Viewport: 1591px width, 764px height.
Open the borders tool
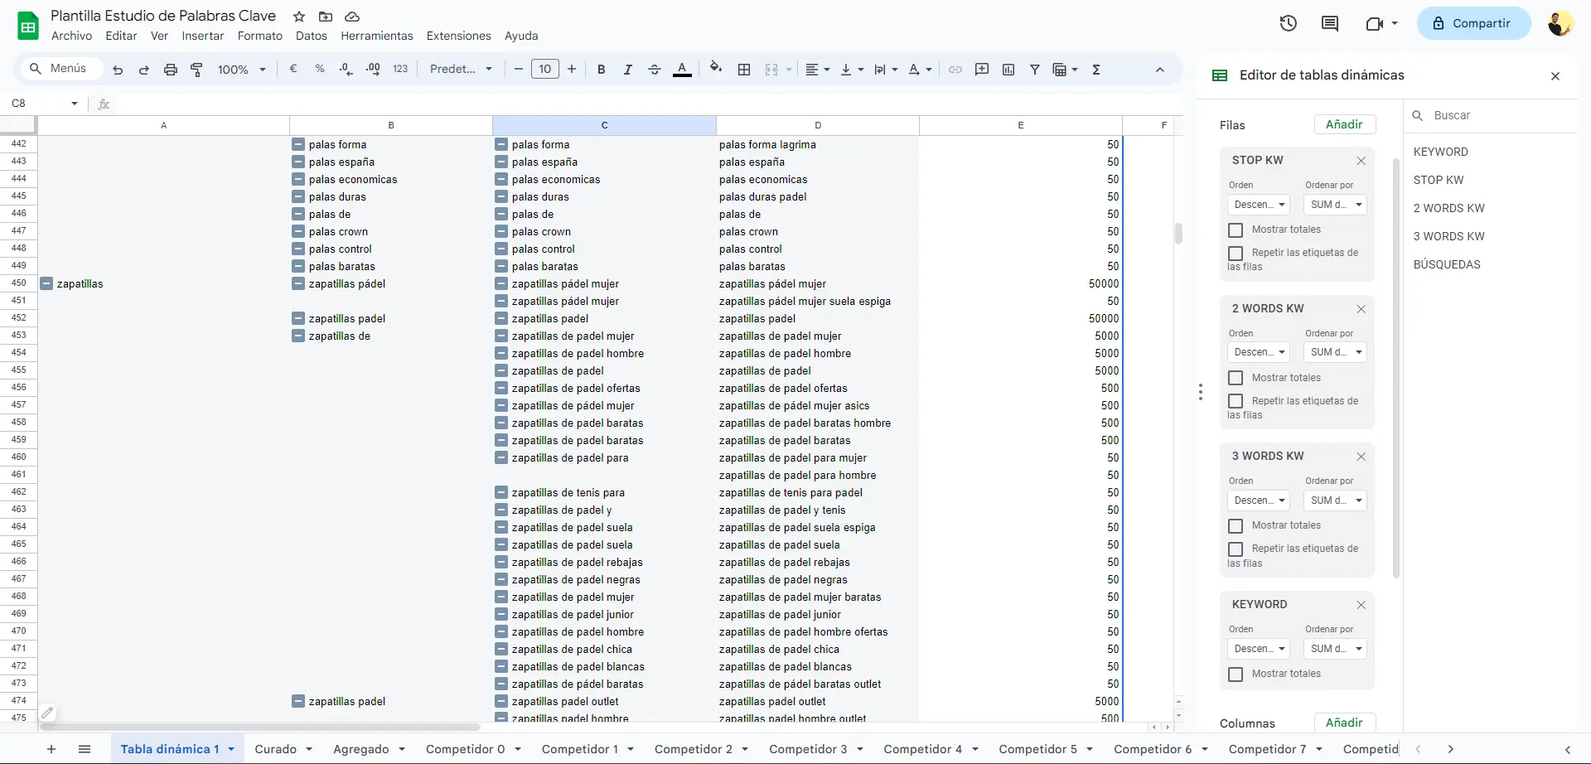pyautogui.click(x=744, y=70)
